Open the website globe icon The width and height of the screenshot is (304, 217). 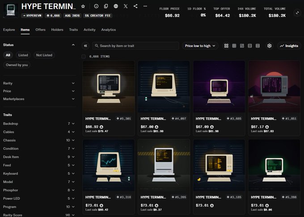(116, 6)
